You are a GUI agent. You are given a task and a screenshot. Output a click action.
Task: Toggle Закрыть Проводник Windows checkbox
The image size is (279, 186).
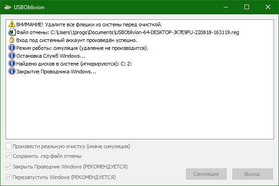pos(8,167)
